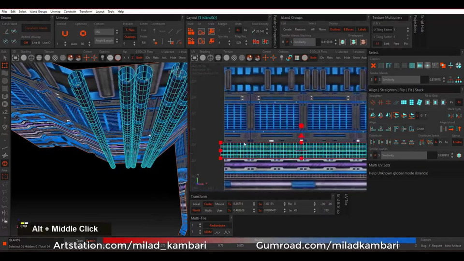Click the UV viewport light bulb icon
The width and height of the screenshot is (464, 261).
281,58
